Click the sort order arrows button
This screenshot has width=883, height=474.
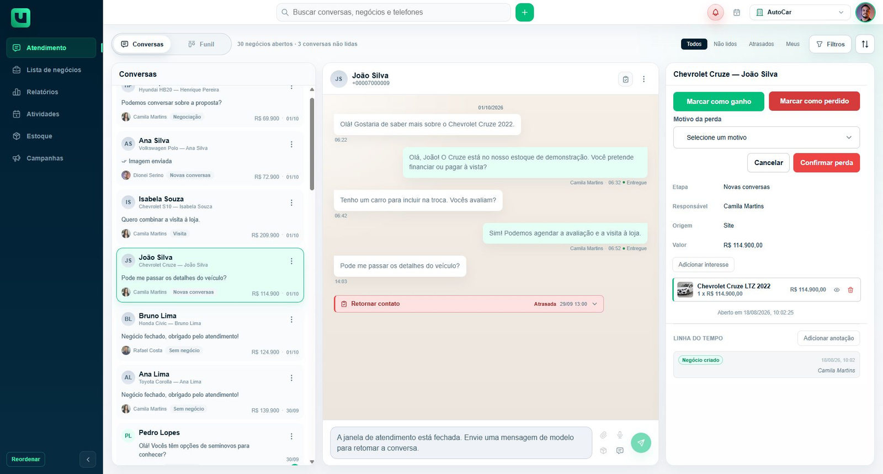[x=865, y=44]
